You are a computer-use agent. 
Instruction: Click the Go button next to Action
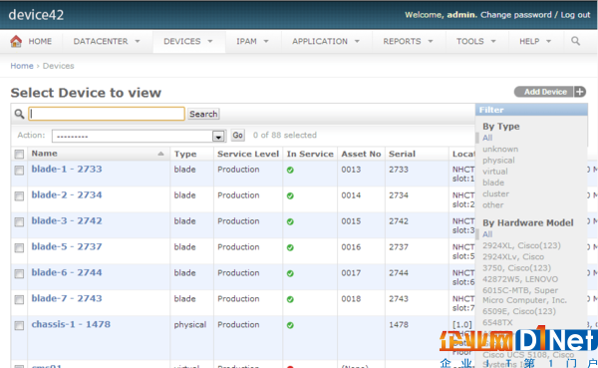(237, 136)
